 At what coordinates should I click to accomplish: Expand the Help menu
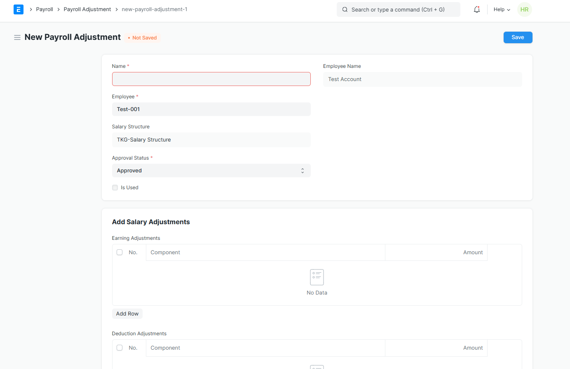pyautogui.click(x=502, y=9)
